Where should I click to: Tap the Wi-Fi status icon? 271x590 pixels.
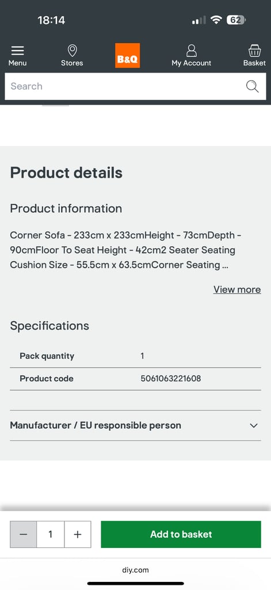(x=216, y=20)
